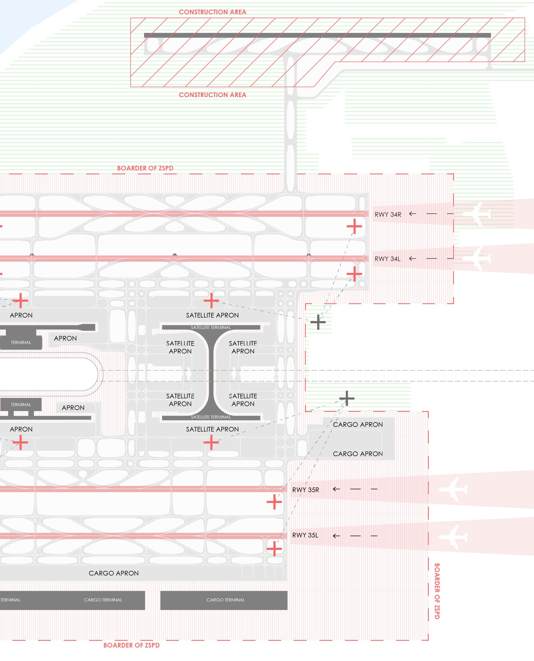Image resolution: width=534 pixels, height=661 pixels.
Task: Click the dark gray runway in construction area
Action: click(317, 35)
